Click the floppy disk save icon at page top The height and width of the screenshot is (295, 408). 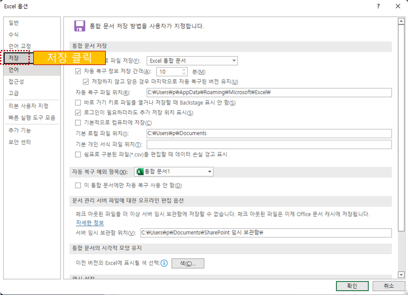[80, 26]
